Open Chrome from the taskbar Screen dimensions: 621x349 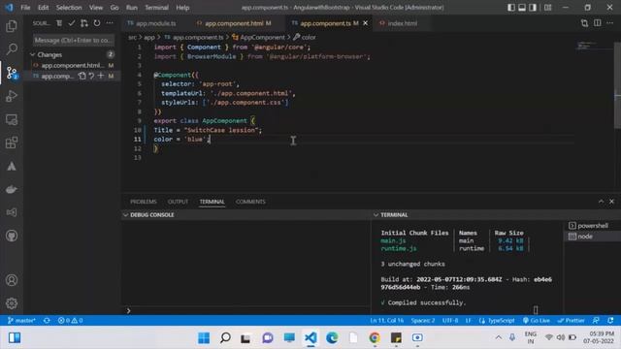pos(375,337)
